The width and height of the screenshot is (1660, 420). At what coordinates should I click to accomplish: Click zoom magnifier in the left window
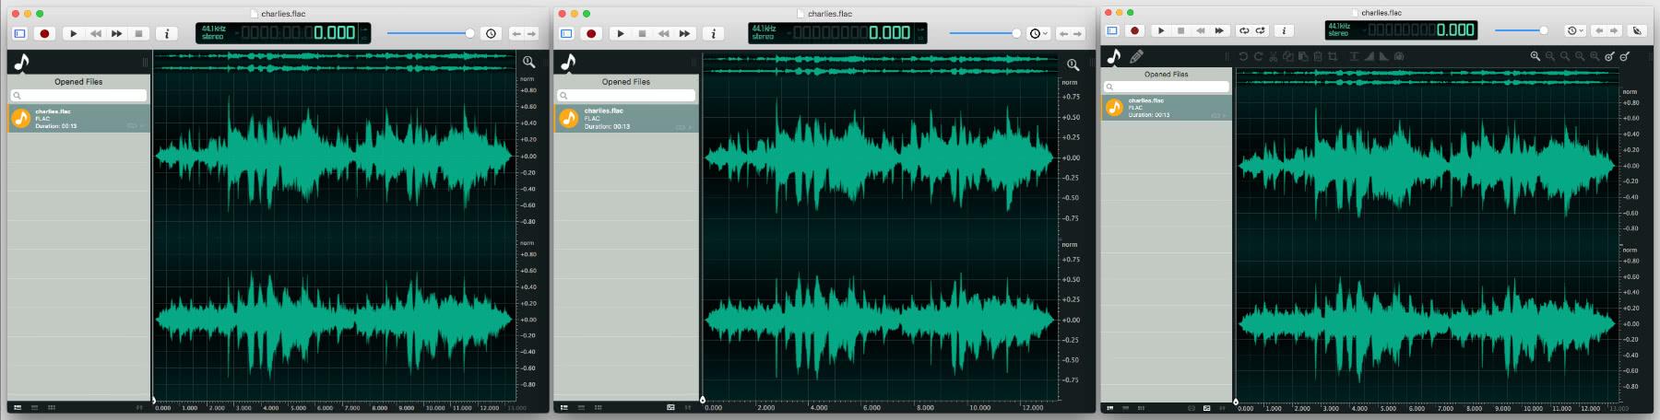pyautogui.click(x=528, y=62)
